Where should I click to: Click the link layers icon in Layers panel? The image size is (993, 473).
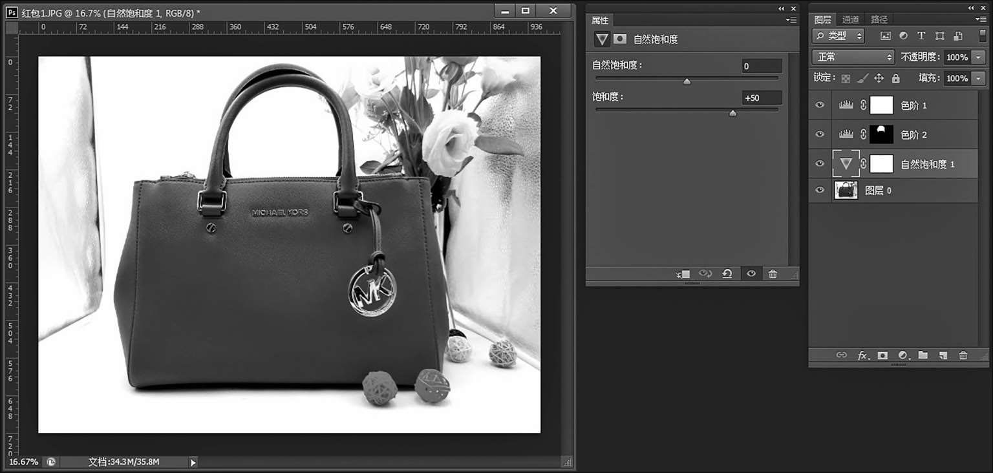tap(841, 355)
